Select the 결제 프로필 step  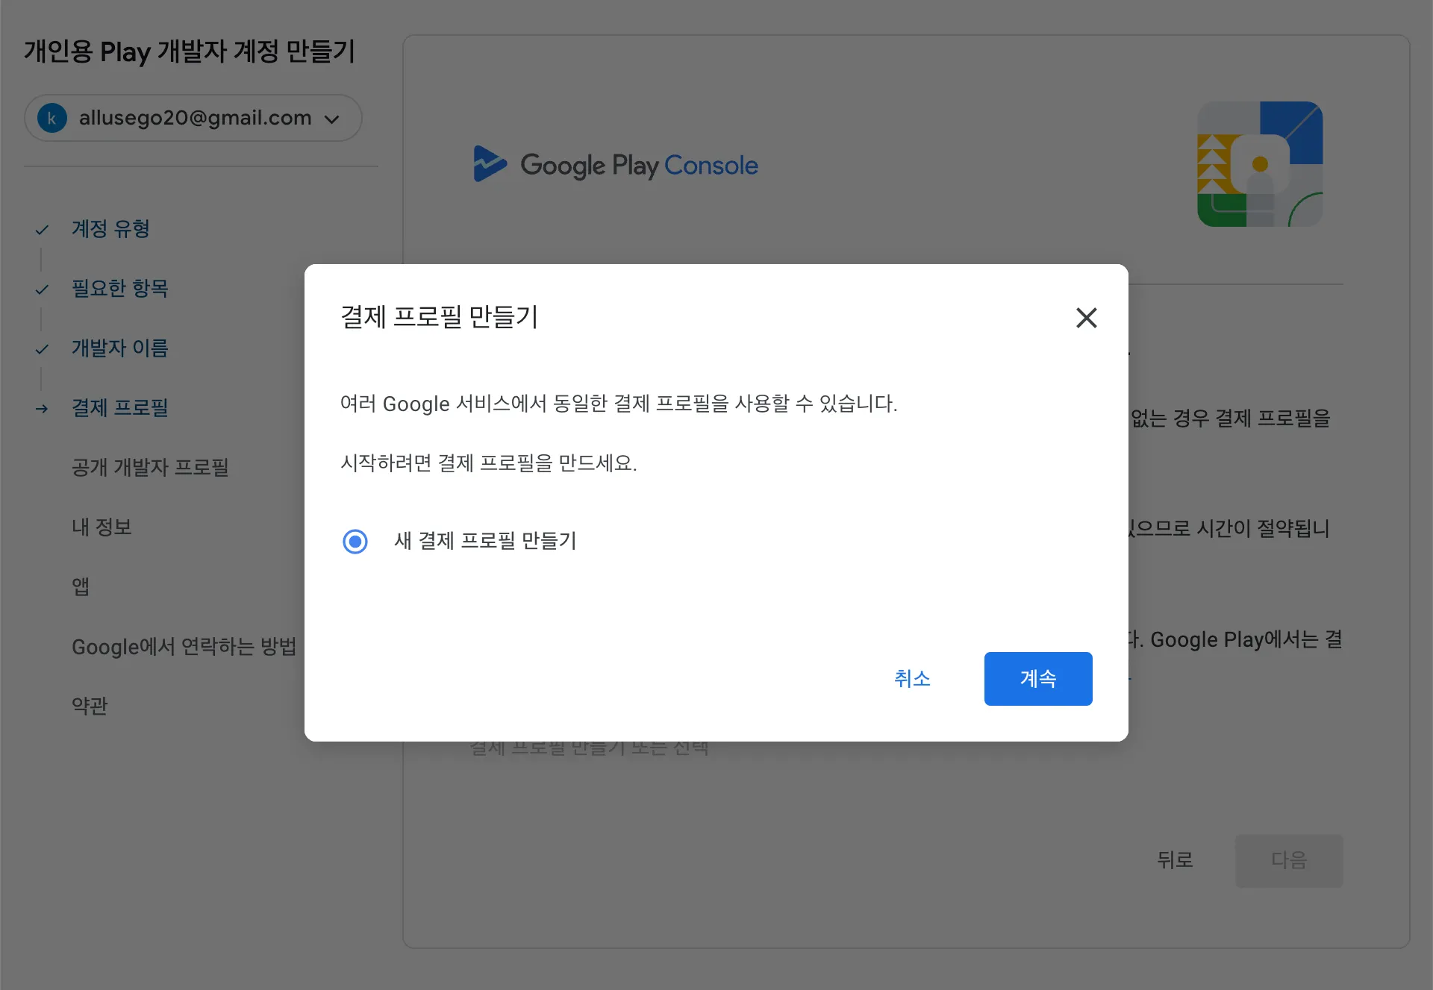[119, 407]
